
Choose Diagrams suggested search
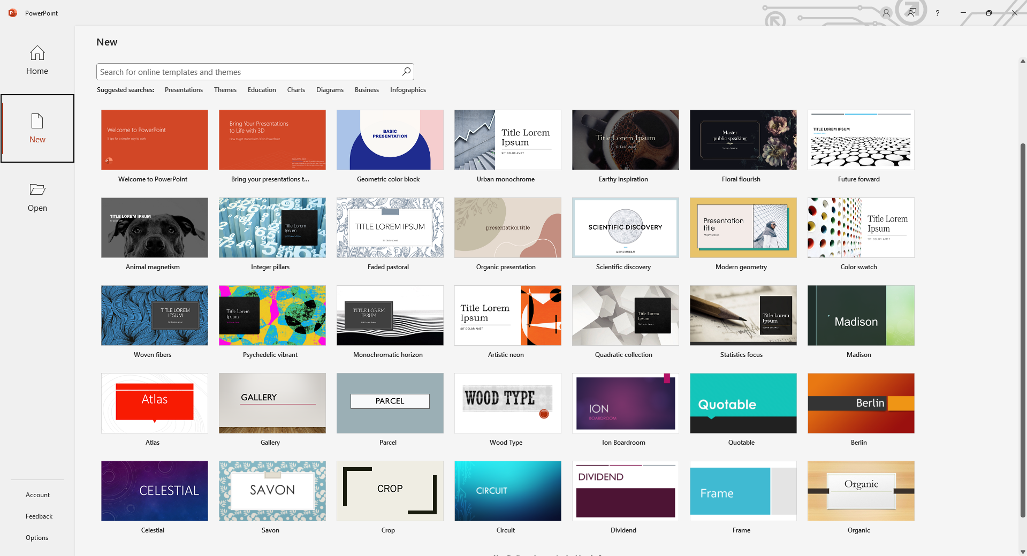pyautogui.click(x=330, y=90)
